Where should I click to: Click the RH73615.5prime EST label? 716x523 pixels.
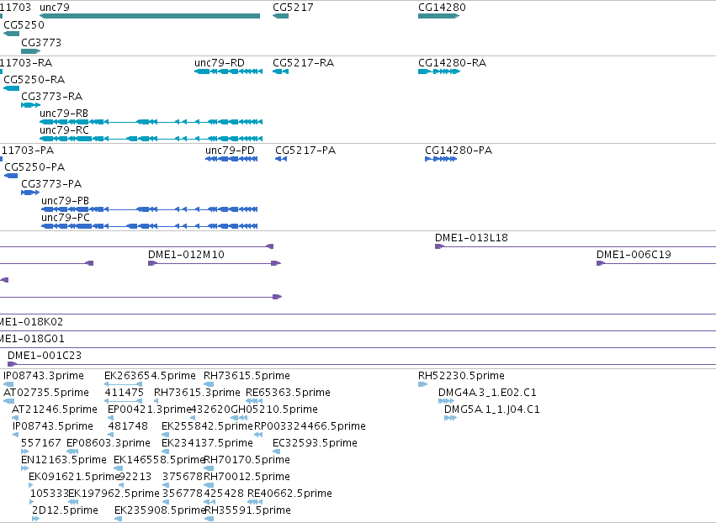[x=247, y=376]
